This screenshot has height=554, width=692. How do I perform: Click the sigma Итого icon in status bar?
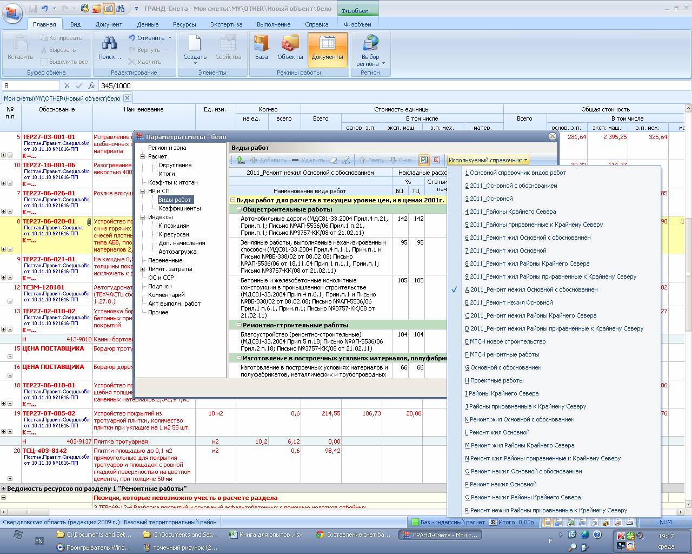pyautogui.click(x=493, y=522)
